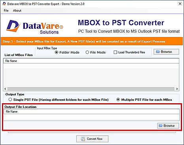Screen dimensions: 184x145
Task: Click File Name header under Output File Location
Action: 92,112
